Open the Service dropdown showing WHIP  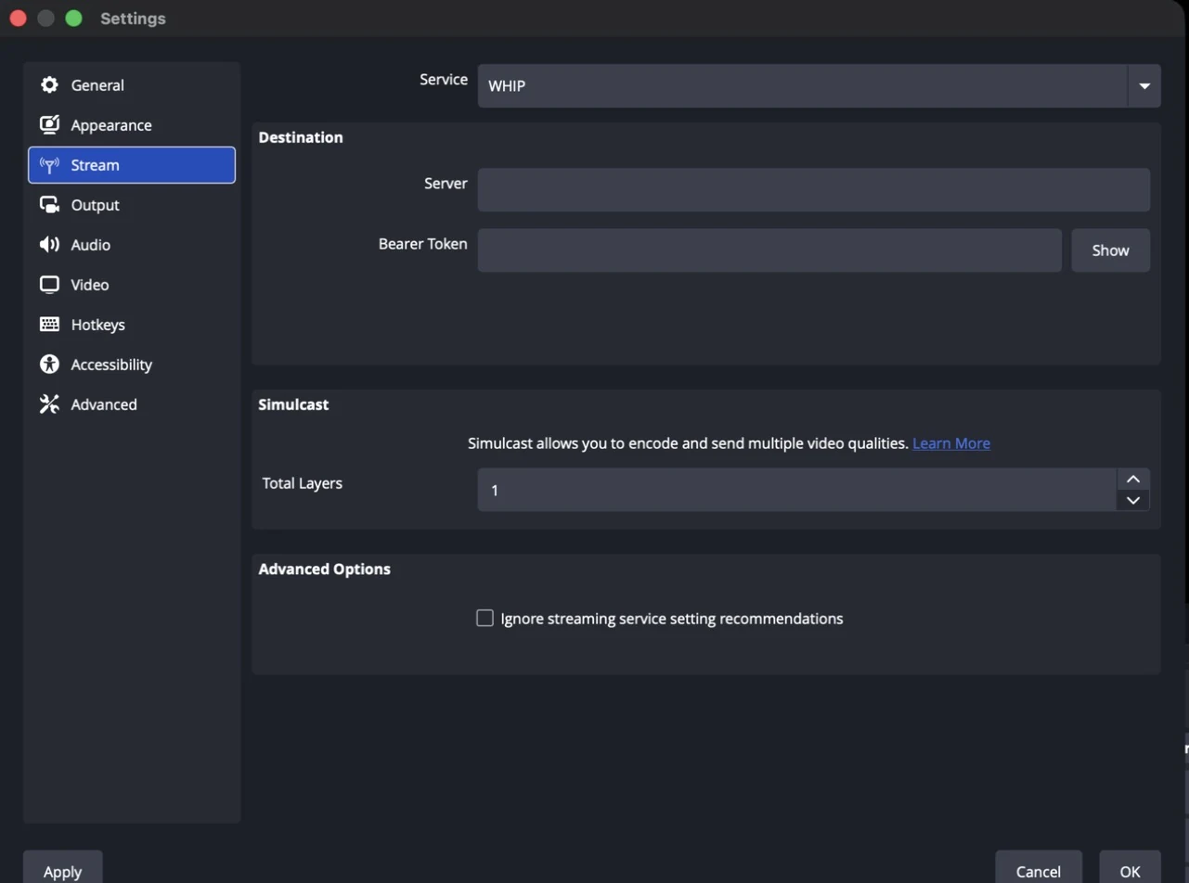pos(819,86)
